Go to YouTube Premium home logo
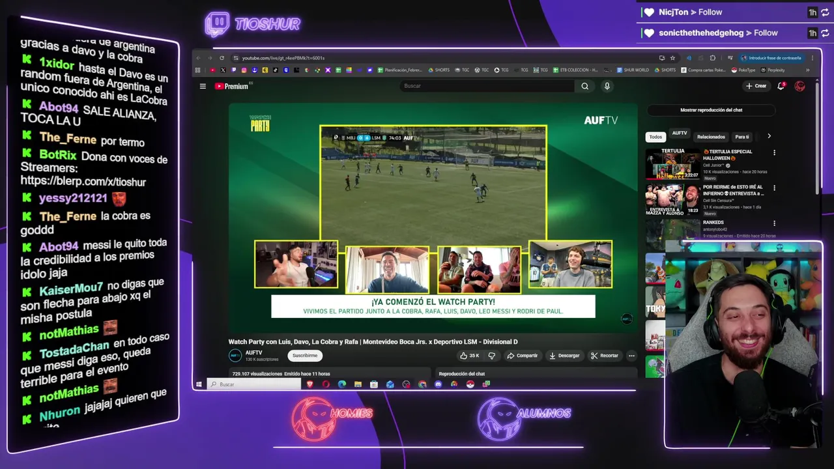 233,86
